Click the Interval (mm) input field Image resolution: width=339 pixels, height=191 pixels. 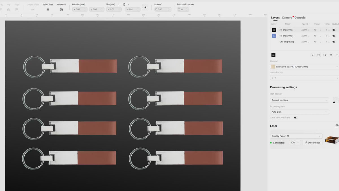tap(304, 78)
